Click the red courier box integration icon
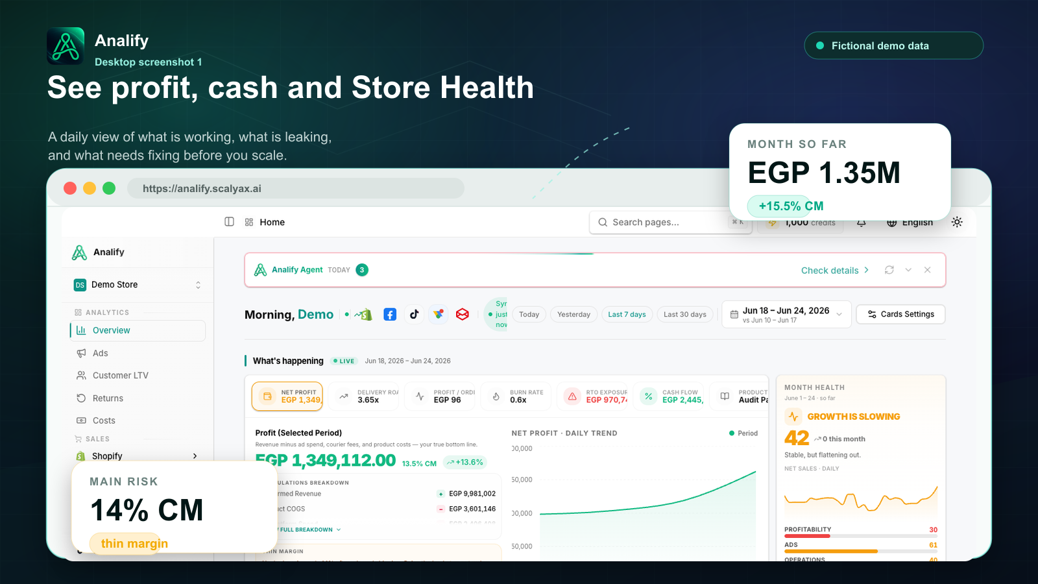1038x584 pixels. pos(463,315)
